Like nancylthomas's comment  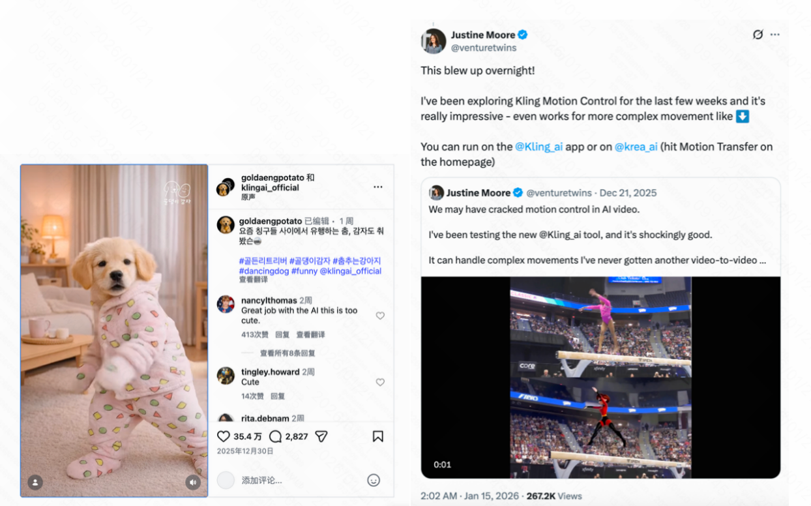[380, 316]
